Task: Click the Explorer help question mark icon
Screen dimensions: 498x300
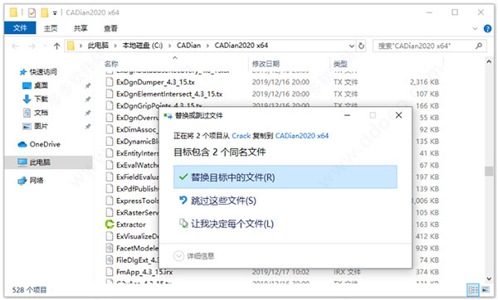Action: tap(487, 28)
